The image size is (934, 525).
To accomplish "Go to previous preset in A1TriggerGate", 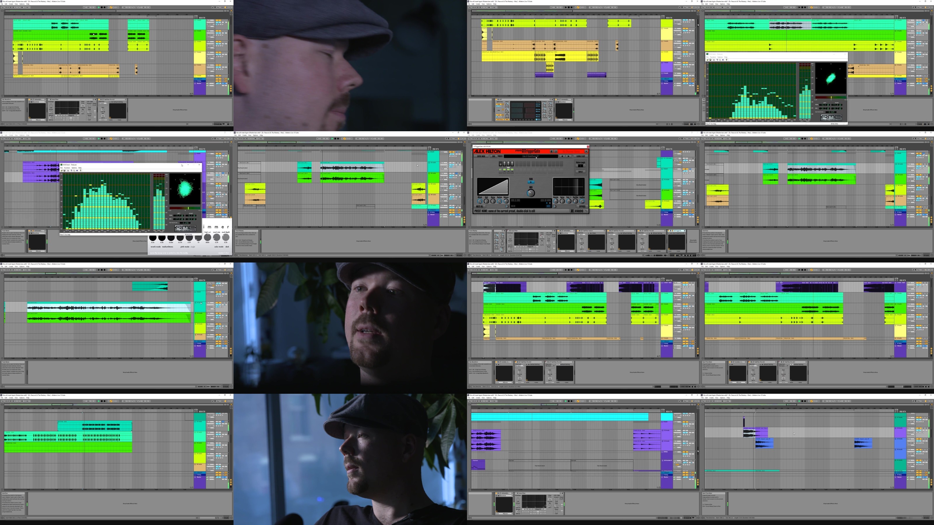I will pos(562,156).
